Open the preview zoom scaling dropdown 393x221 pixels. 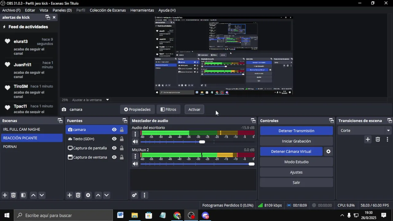click(107, 100)
